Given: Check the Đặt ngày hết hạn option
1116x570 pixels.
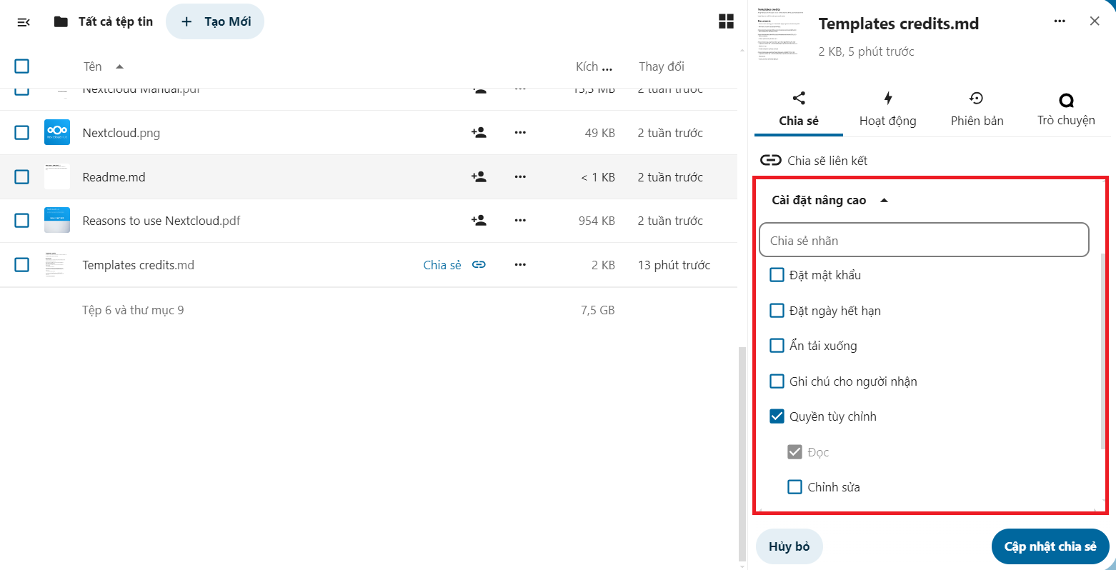Looking at the screenshot, I should click(777, 311).
